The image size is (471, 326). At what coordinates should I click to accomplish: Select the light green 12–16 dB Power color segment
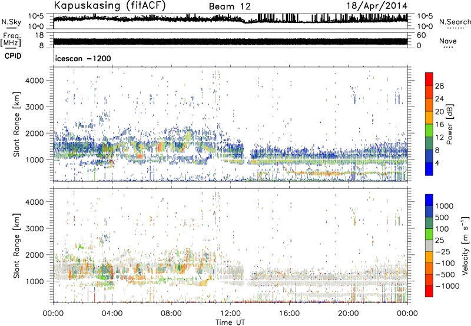click(429, 131)
